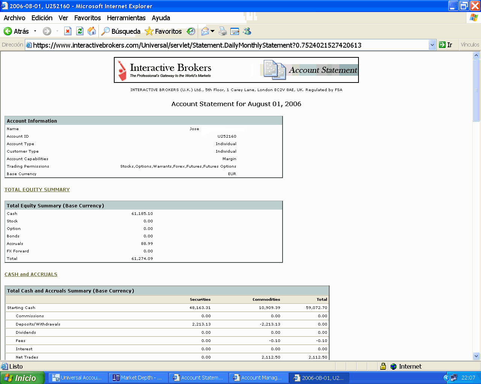This screenshot has width=481, height=384.
Task: Click the page icon in the address bar
Action: point(29,45)
